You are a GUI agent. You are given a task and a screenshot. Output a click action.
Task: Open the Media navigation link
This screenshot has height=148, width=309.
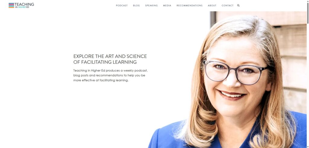[167, 5]
